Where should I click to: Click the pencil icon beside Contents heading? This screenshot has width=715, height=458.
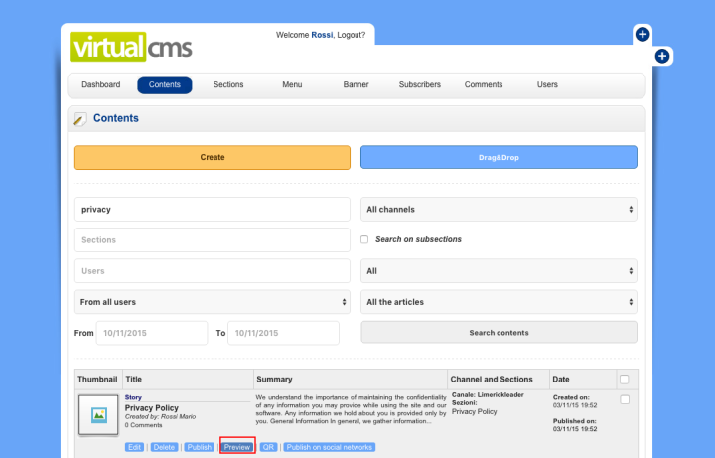pos(80,119)
